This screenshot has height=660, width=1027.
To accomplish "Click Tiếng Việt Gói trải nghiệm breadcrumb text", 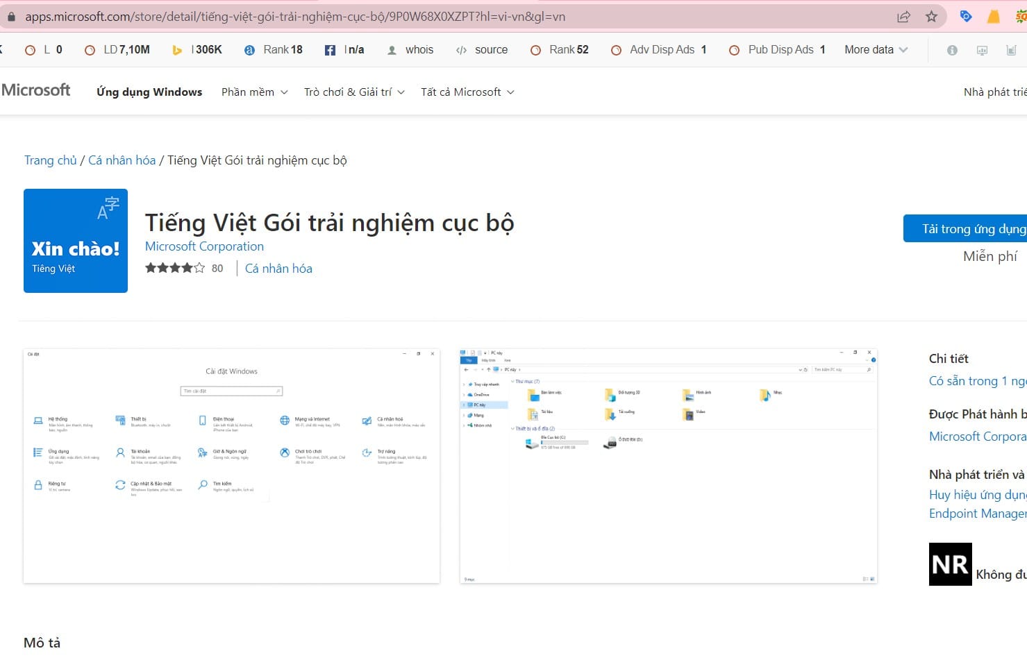I will pos(257,160).
